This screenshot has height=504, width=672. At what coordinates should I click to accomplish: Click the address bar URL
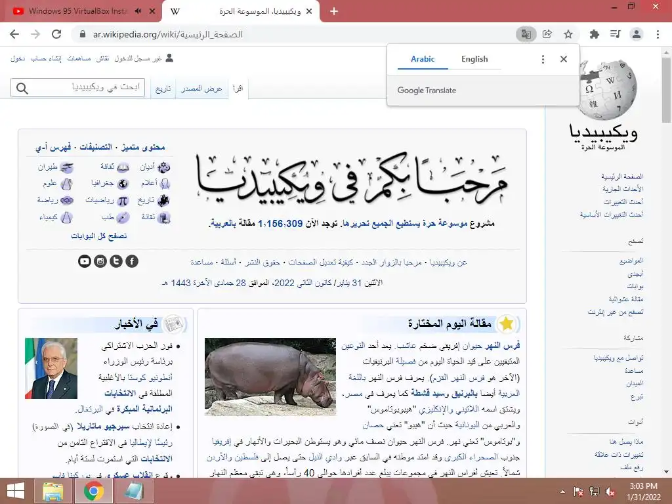coord(167,34)
